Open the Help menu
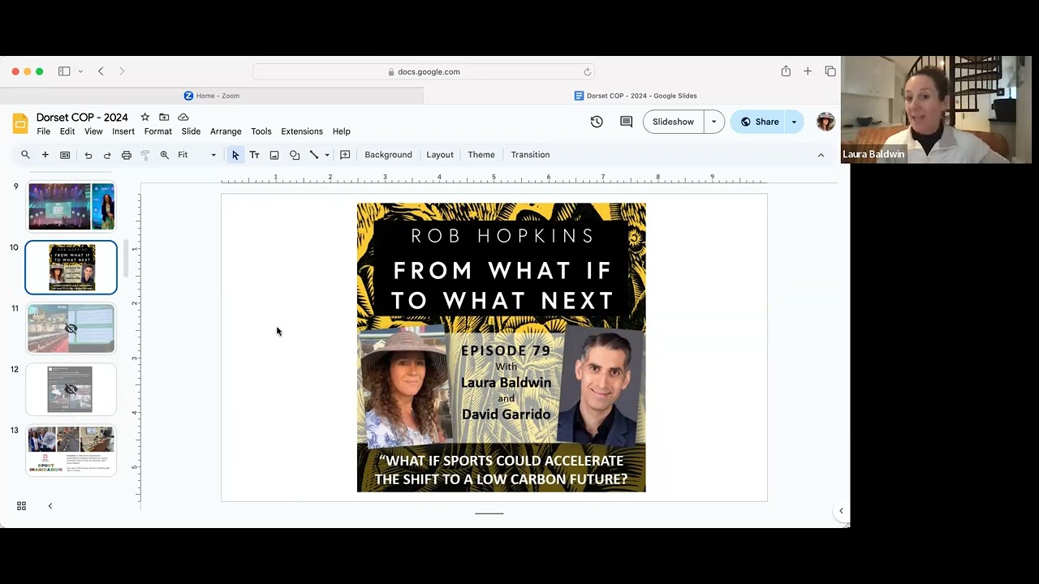Viewport: 1039px width, 584px height. (x=342, y=131)
